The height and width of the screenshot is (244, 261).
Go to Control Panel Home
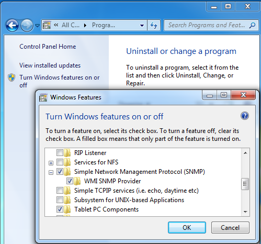pyautogui.click(x=48, y=47)
